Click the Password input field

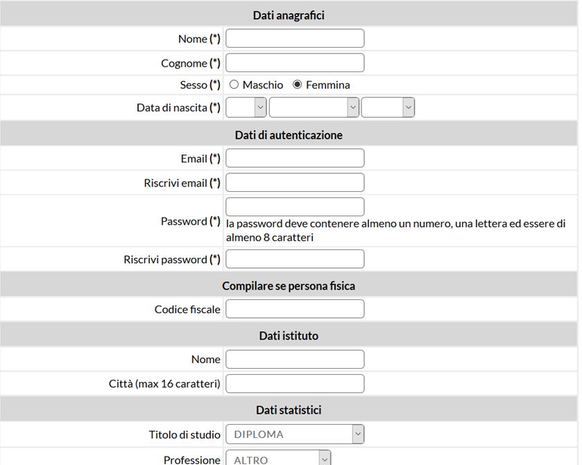point(295,207)
